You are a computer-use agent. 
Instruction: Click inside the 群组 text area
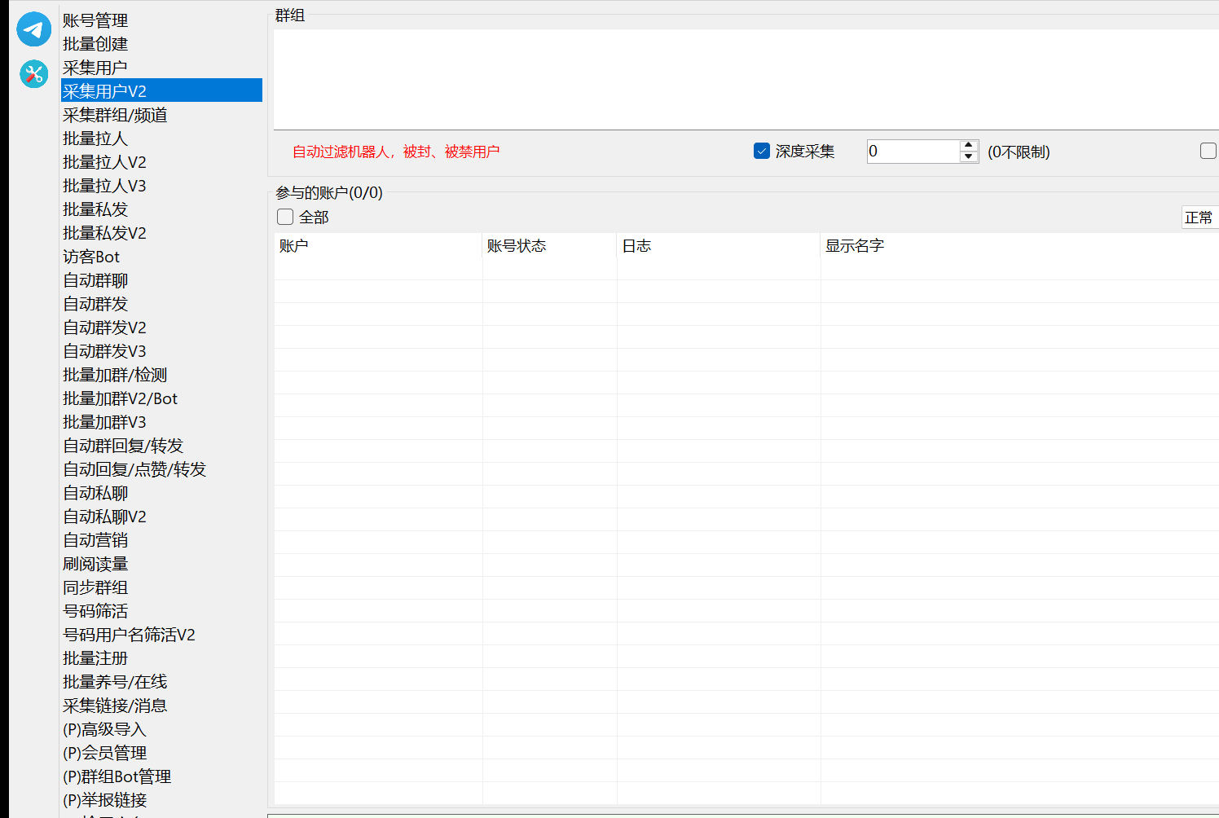(746, 79)
